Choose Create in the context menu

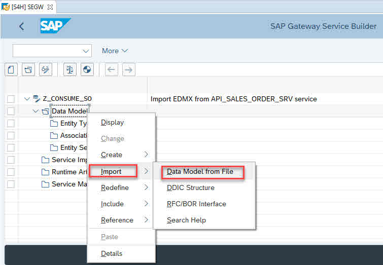[x=121, y=155]
